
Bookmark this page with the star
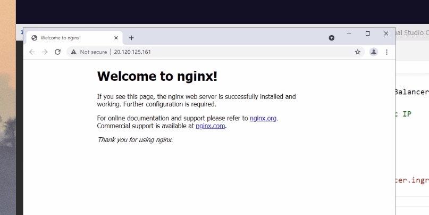click(x=358, y=52)
